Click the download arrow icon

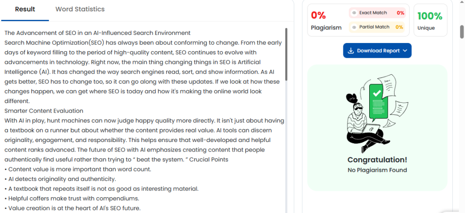pos(351,51)
